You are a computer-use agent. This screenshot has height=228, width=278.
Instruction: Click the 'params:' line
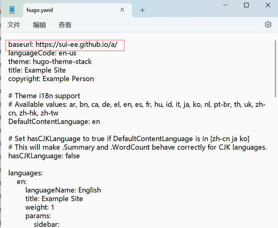click(38, 216)
